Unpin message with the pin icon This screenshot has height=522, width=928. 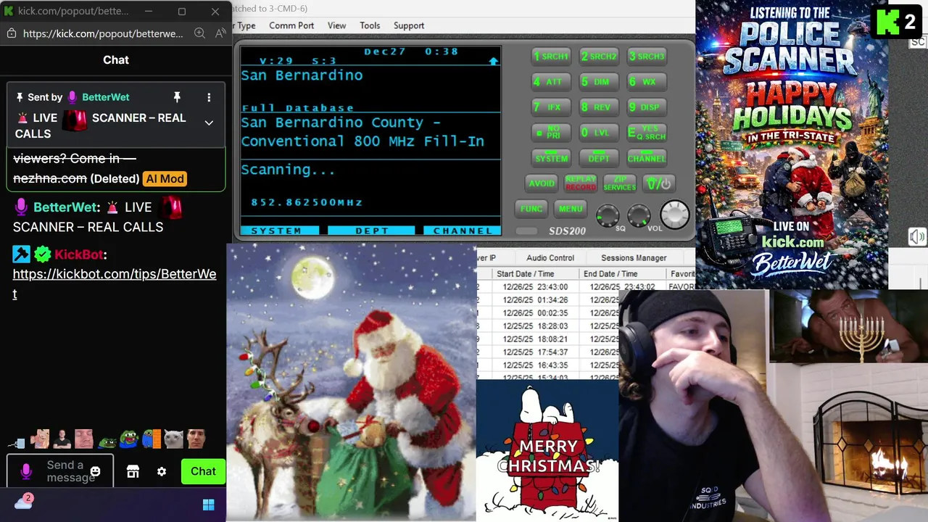176,97
